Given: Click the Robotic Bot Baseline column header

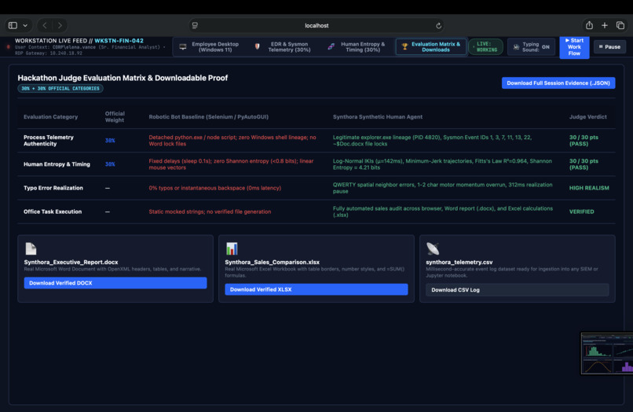Looking at the screenshot, I should [x=208, y=117].
